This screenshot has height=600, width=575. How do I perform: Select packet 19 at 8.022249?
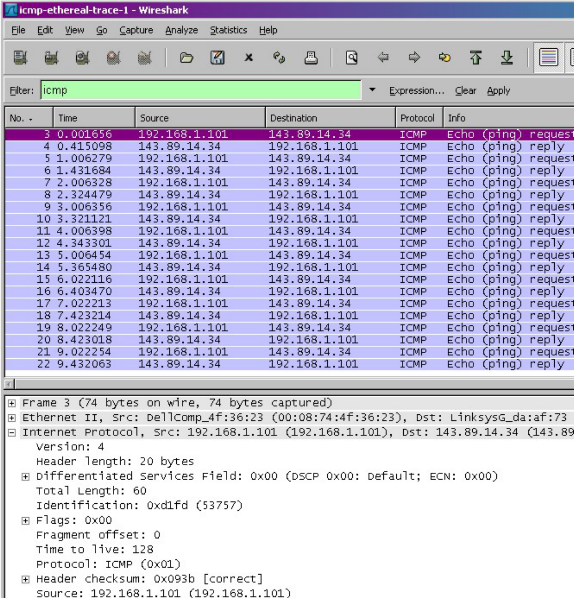click(289, 328)
